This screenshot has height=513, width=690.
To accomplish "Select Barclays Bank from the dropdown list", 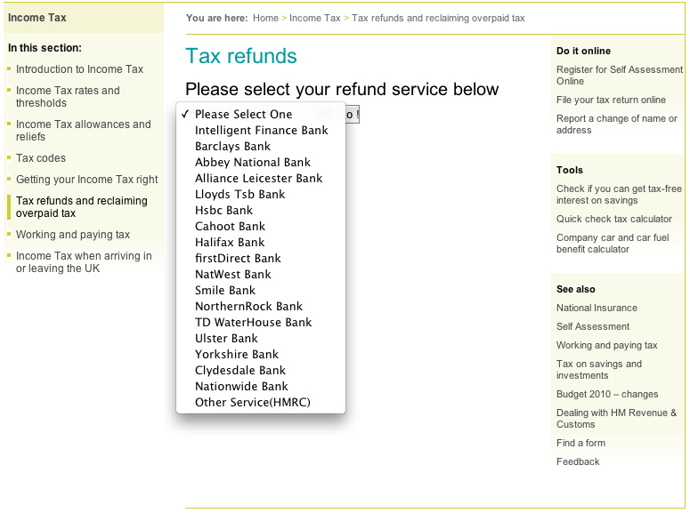I will [x=232, y=147].
